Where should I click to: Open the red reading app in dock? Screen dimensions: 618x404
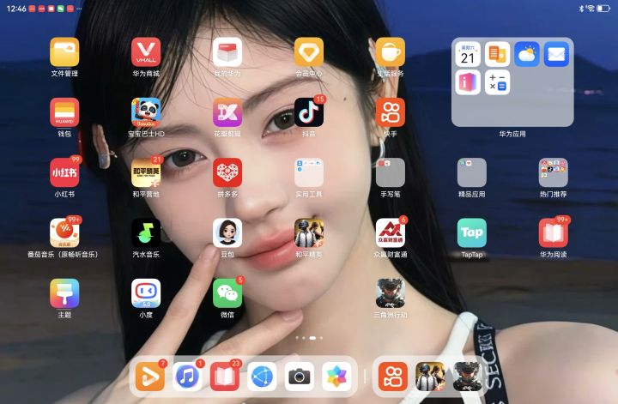[225, 377]
